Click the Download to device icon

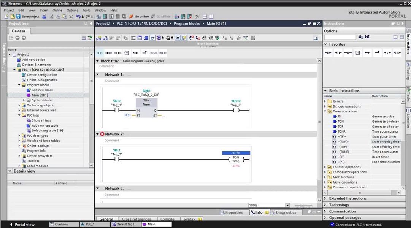point(105,16)
